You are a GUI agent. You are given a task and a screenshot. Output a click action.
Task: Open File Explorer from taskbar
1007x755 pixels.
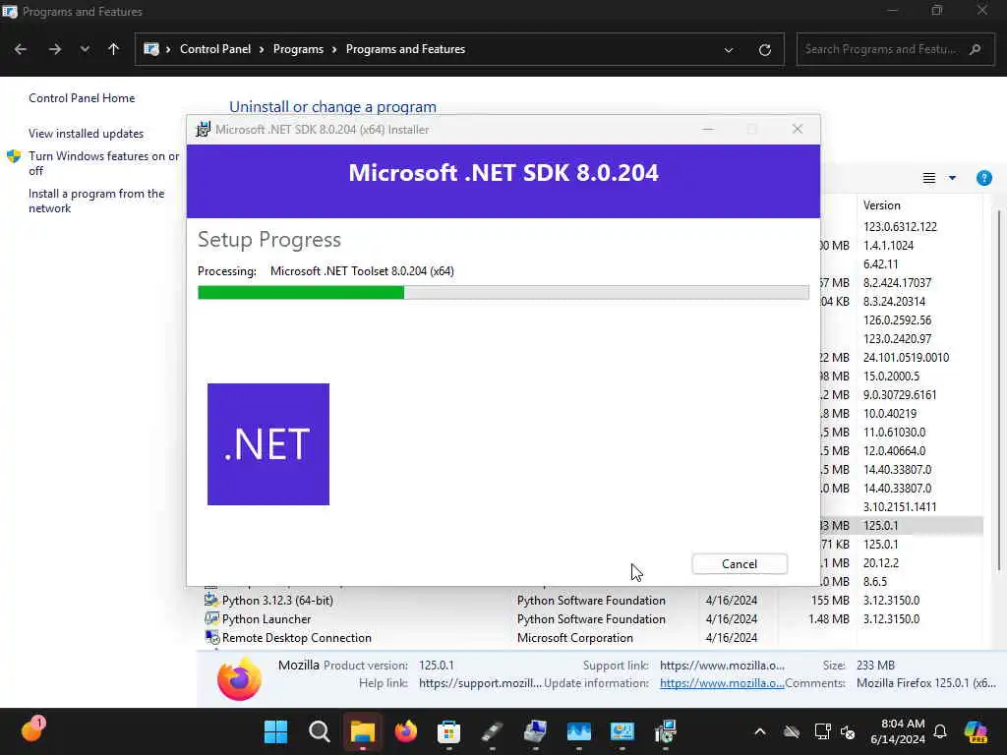(363, 731)
